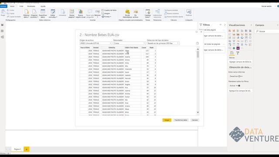
Task: Click Iniciar sesión link
Action: (x=266, y=6)
